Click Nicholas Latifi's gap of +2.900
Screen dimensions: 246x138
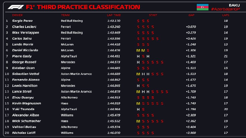point(191,133)
